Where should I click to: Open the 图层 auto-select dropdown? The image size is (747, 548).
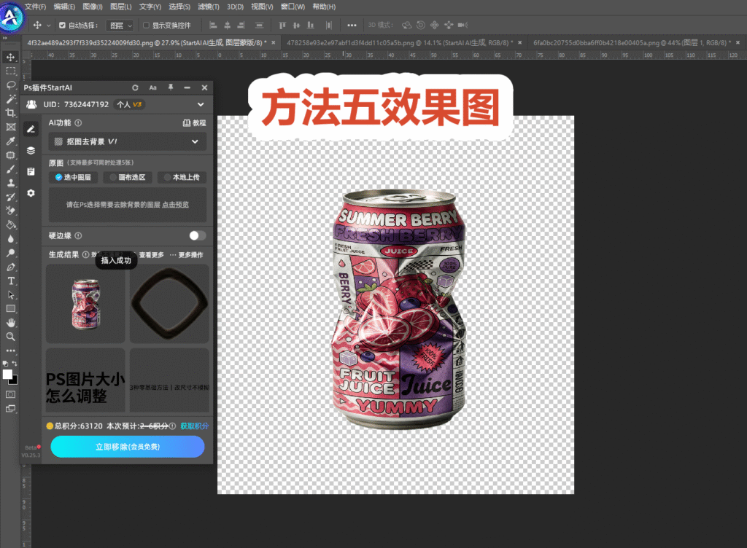coord(120,26)
